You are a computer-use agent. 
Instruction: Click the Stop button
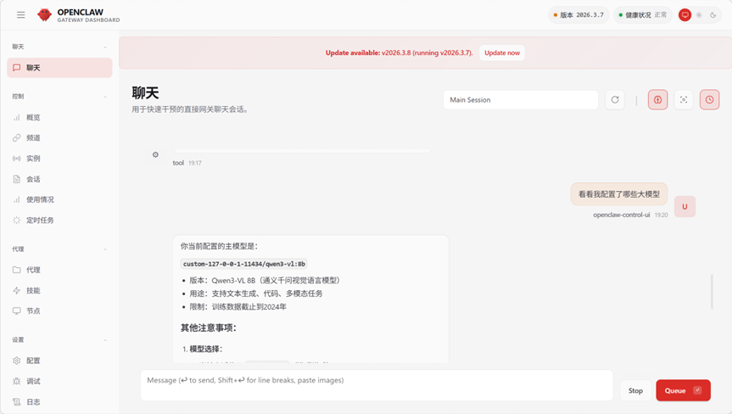tap(635, 390)
